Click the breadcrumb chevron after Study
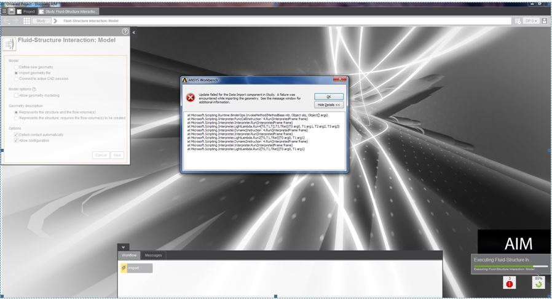The height and width of the screenshot is (299, 552). tap(55, 21)
